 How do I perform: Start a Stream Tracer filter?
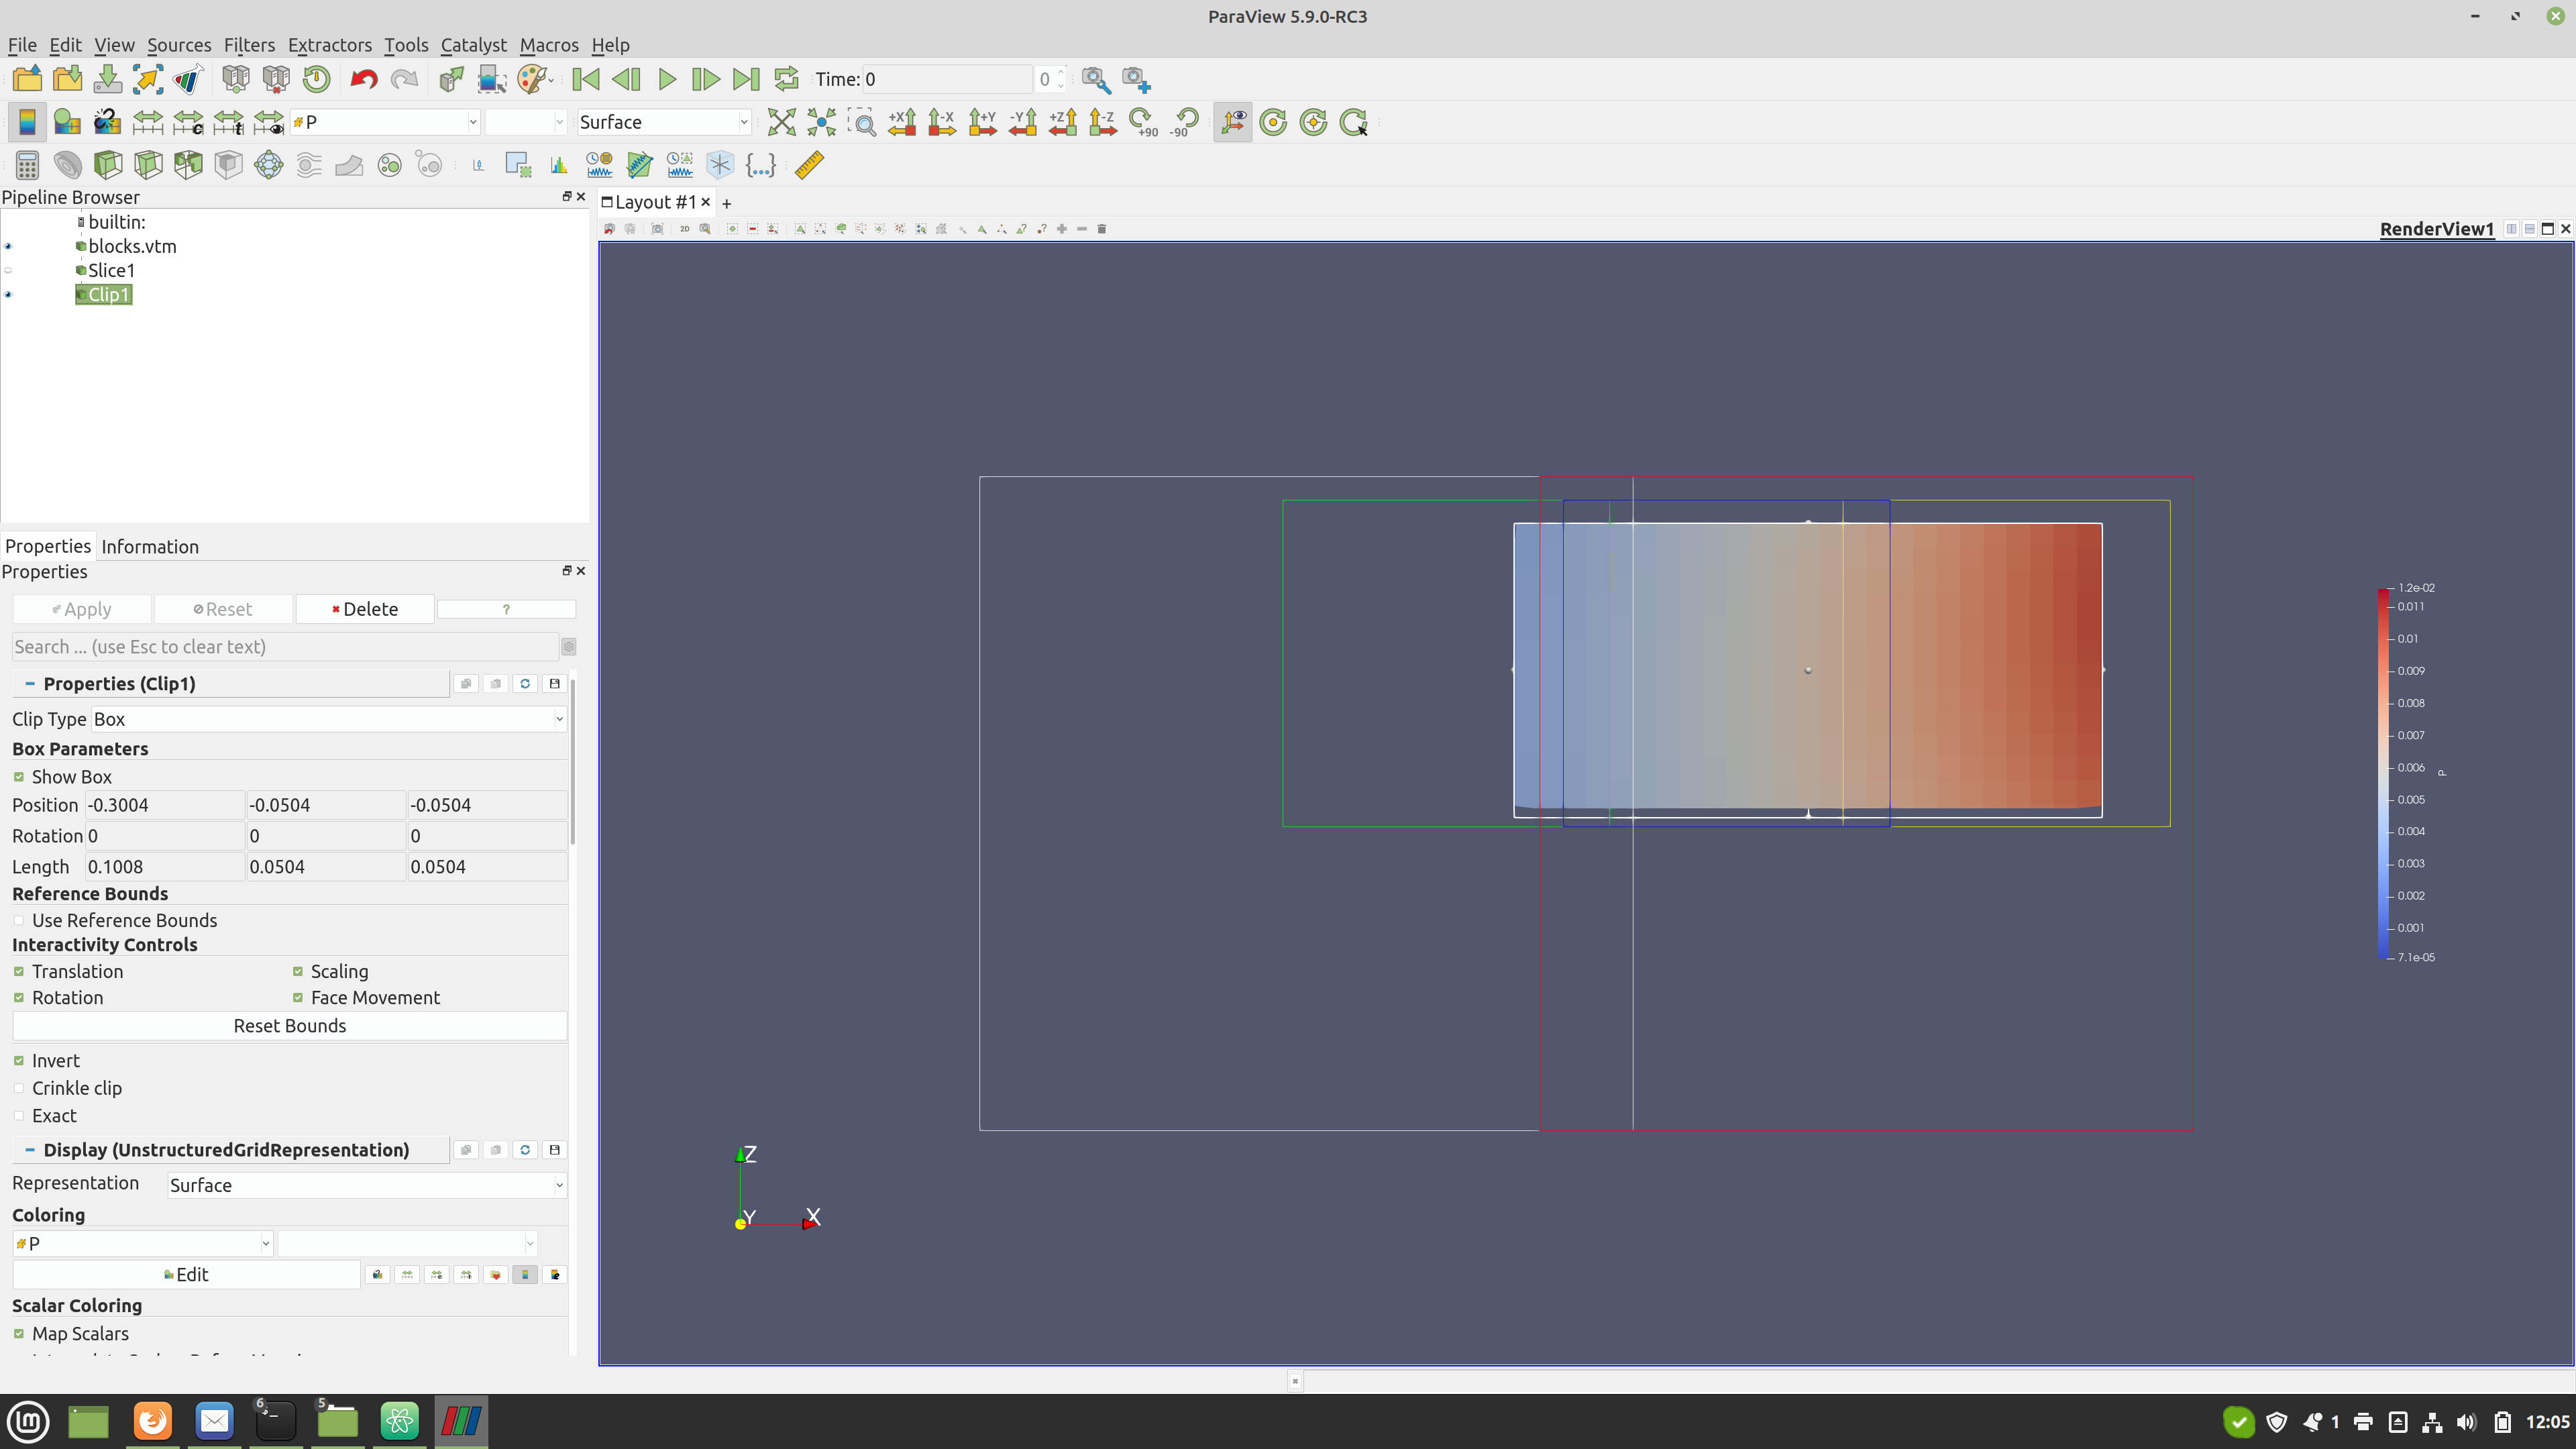point(308,165)
